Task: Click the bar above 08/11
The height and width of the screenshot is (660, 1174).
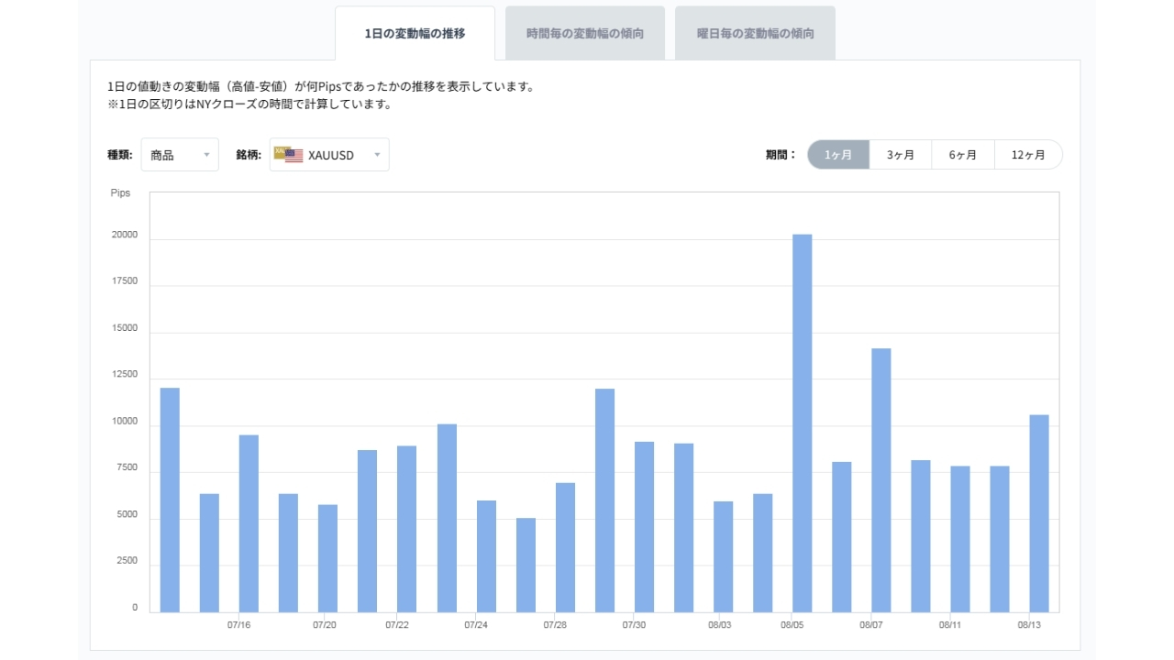Action: [960, 539]
